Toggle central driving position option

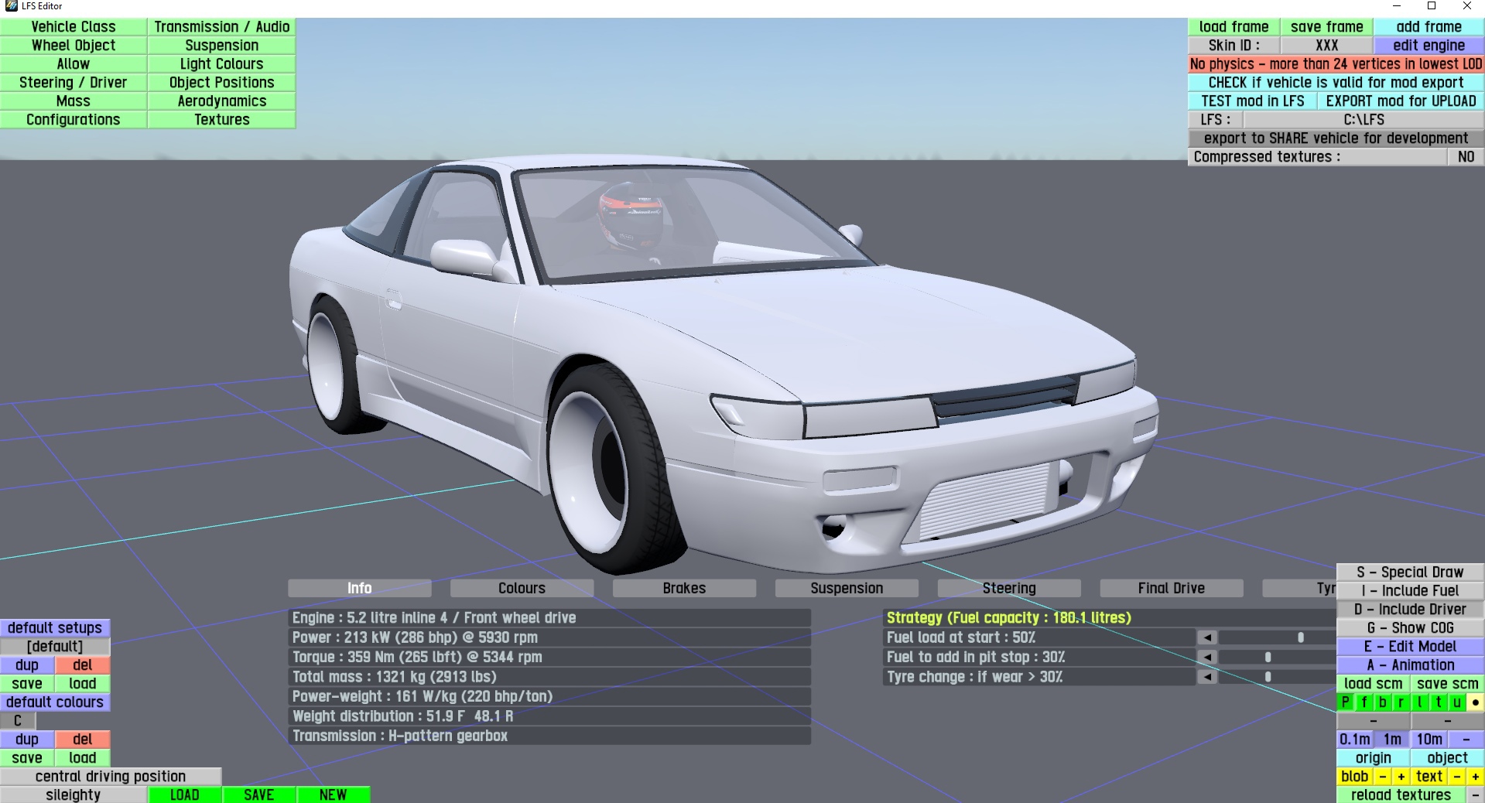[x=111, y=777]
